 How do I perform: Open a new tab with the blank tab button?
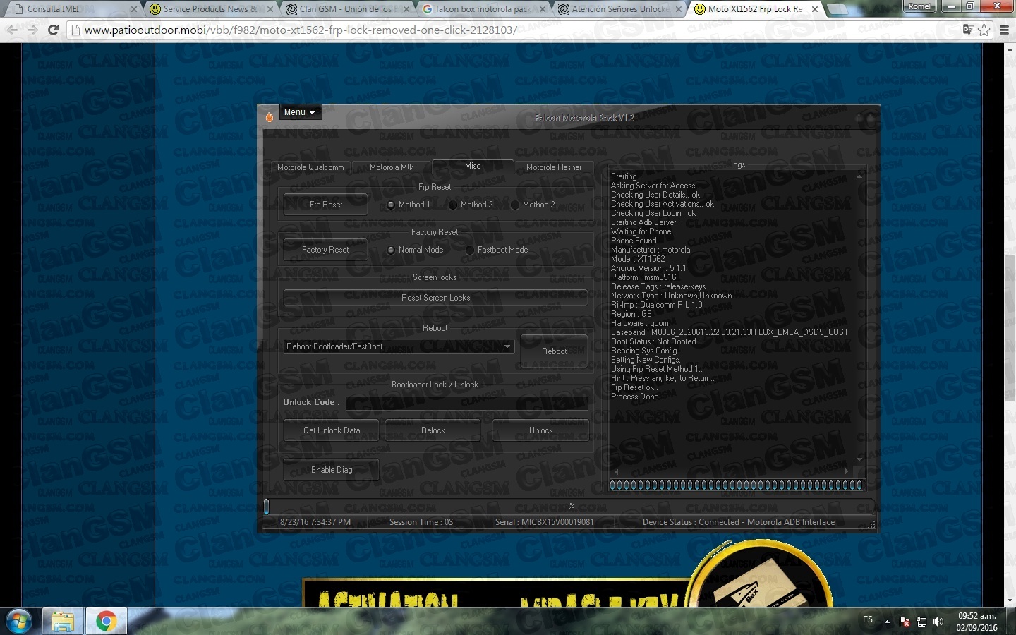(837, 9)
